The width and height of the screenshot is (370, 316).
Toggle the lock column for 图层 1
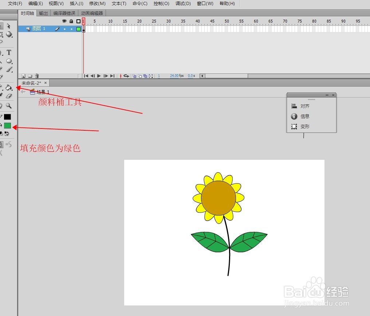click(71, 29)
